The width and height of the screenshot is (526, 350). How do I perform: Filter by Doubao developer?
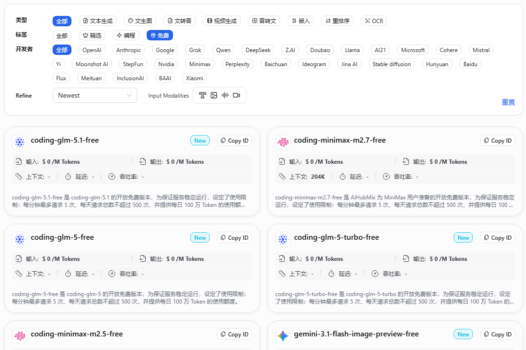[320, 50]
